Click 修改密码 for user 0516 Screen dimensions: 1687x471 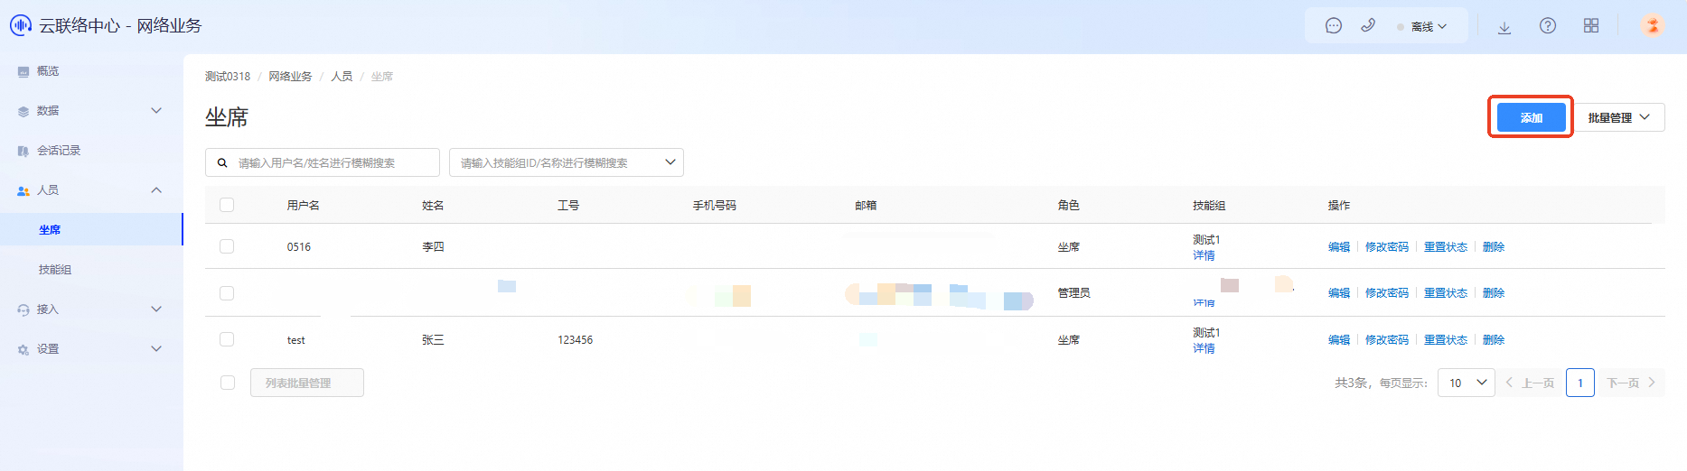point(1387,247)
